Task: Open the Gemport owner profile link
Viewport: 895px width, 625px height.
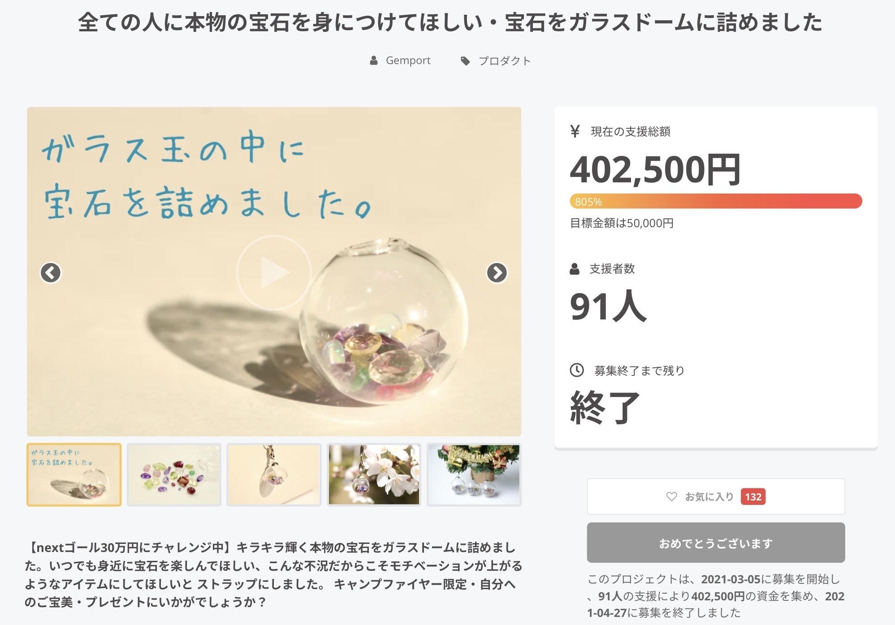Action: click(408, 60)
